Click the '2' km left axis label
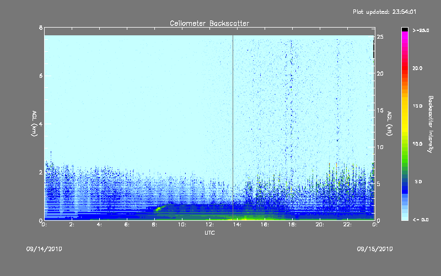 pos(41,172)
